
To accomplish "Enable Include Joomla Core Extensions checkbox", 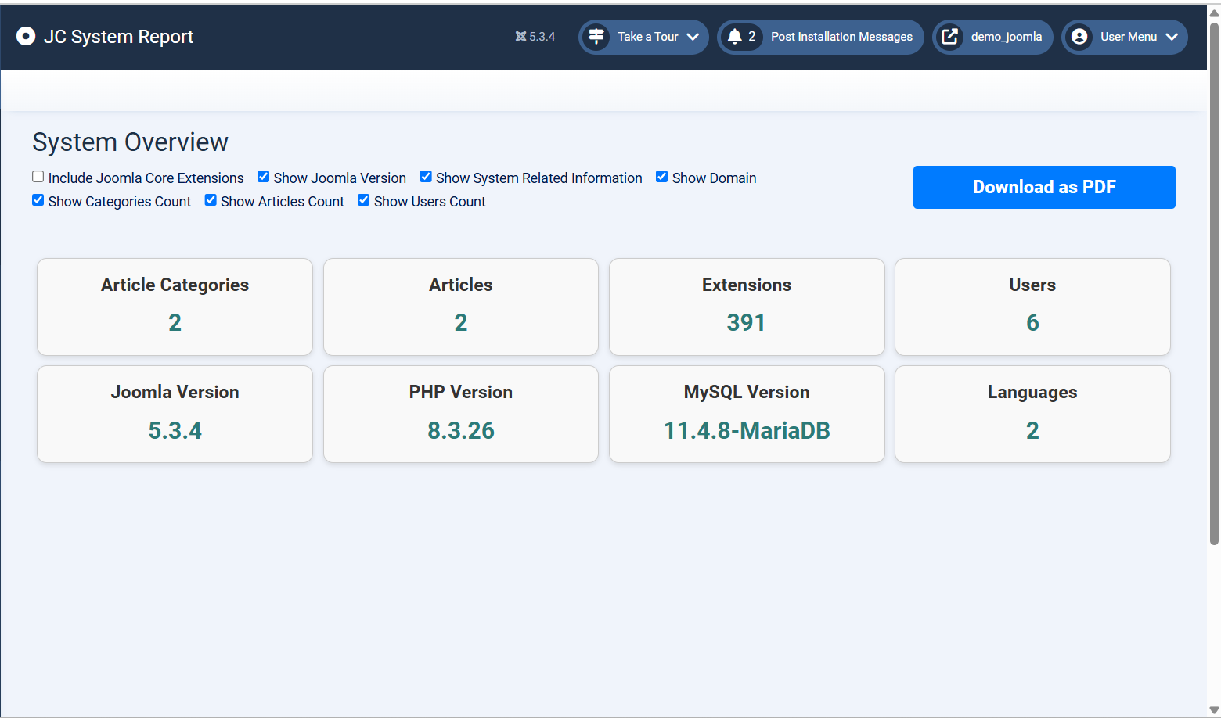I will [x=38, y=177].
